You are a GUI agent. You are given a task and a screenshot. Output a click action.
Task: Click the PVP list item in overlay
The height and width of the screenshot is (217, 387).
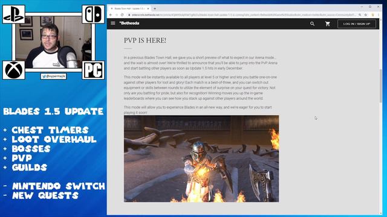(x=22, y=158)
